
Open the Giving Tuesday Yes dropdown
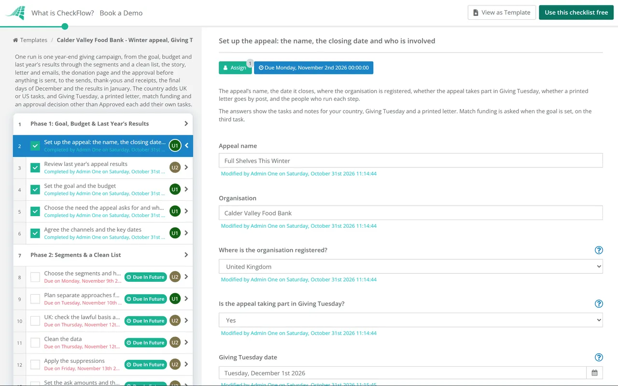pyautogui.click(x=411, y=320)
